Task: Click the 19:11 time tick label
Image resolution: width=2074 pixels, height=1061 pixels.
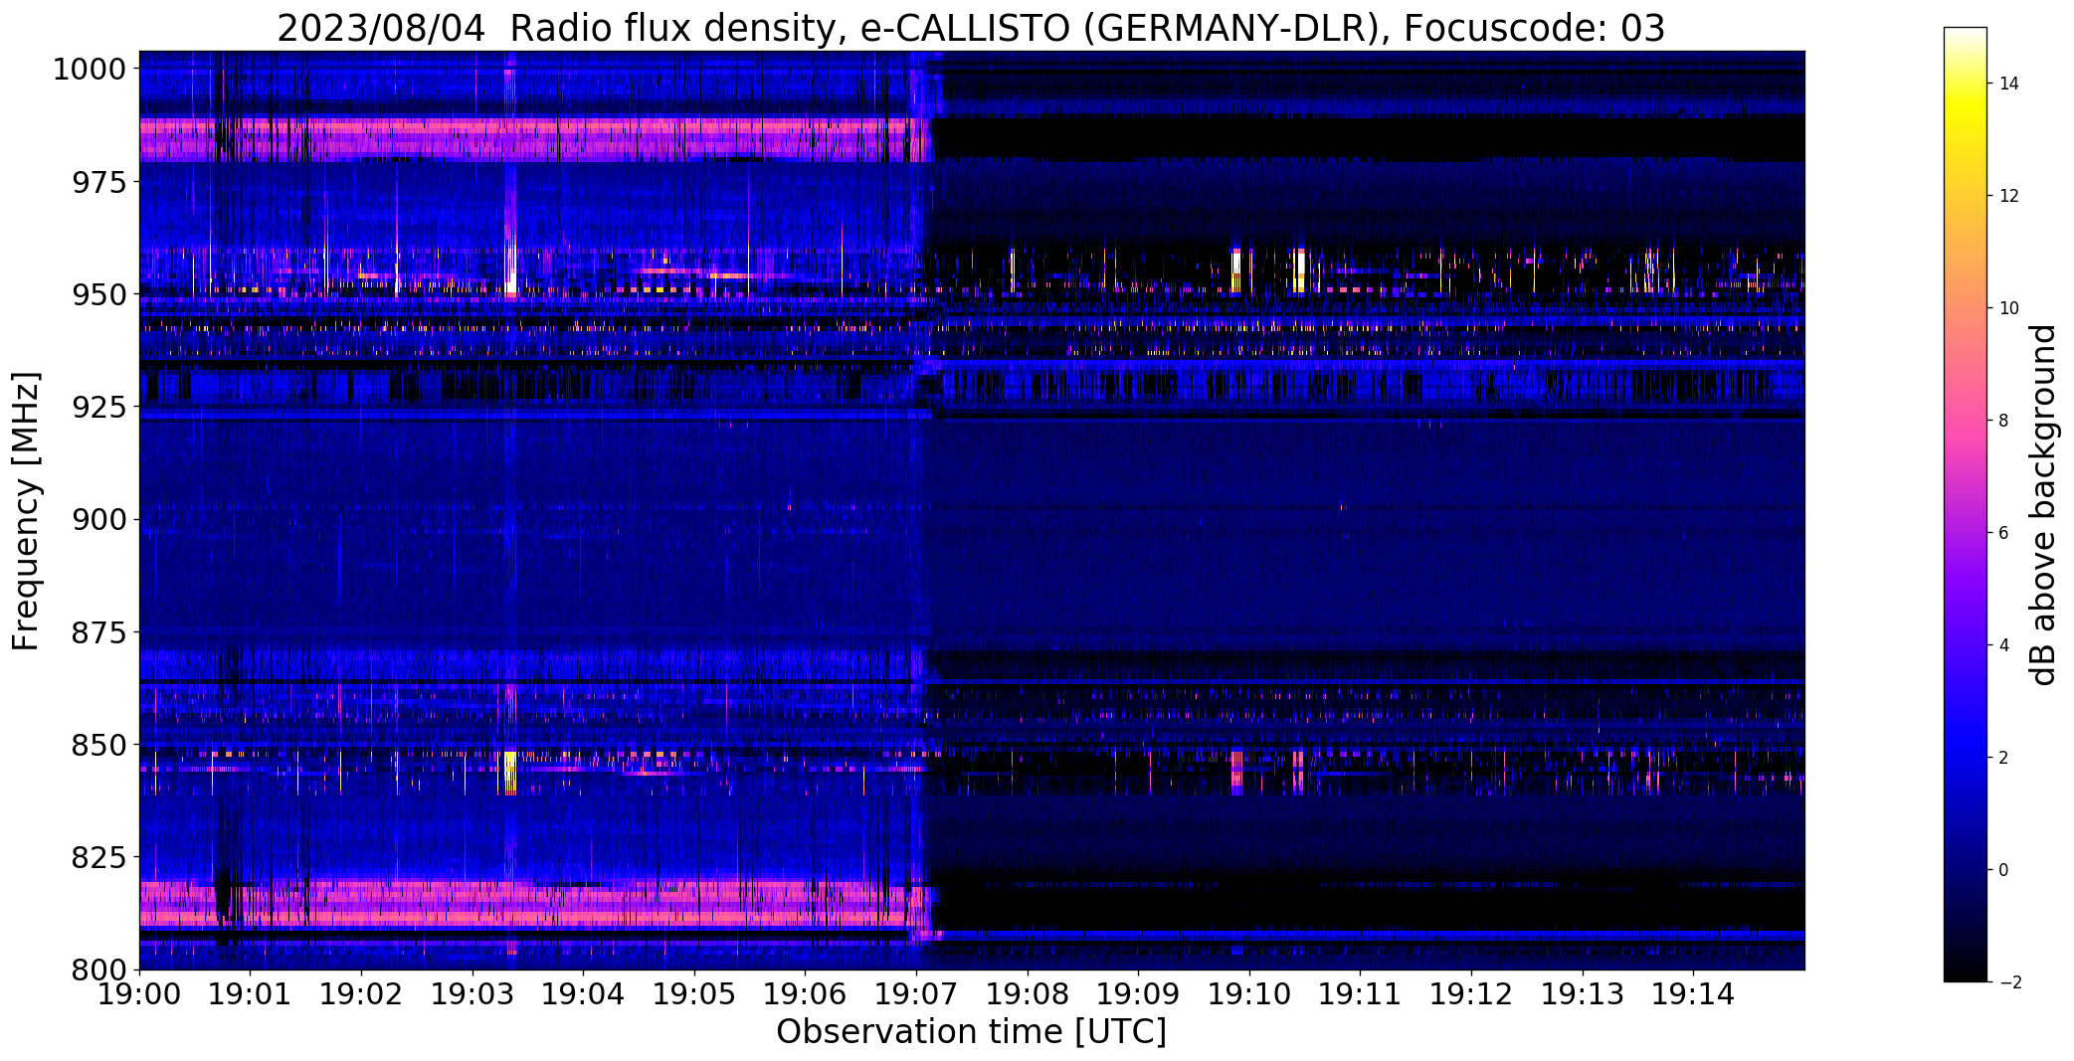Action: tap(1361, 994)
